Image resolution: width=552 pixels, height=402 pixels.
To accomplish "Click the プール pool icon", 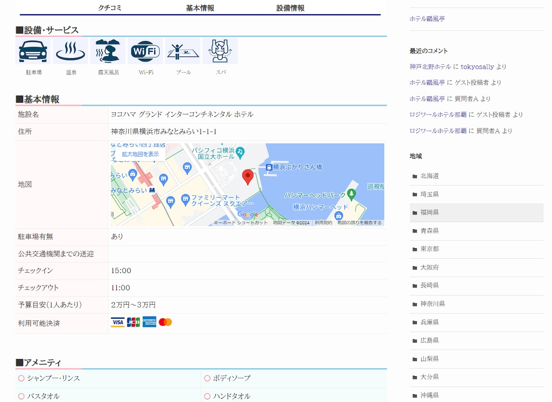I will pyautogui.click(x=183, y=51).
